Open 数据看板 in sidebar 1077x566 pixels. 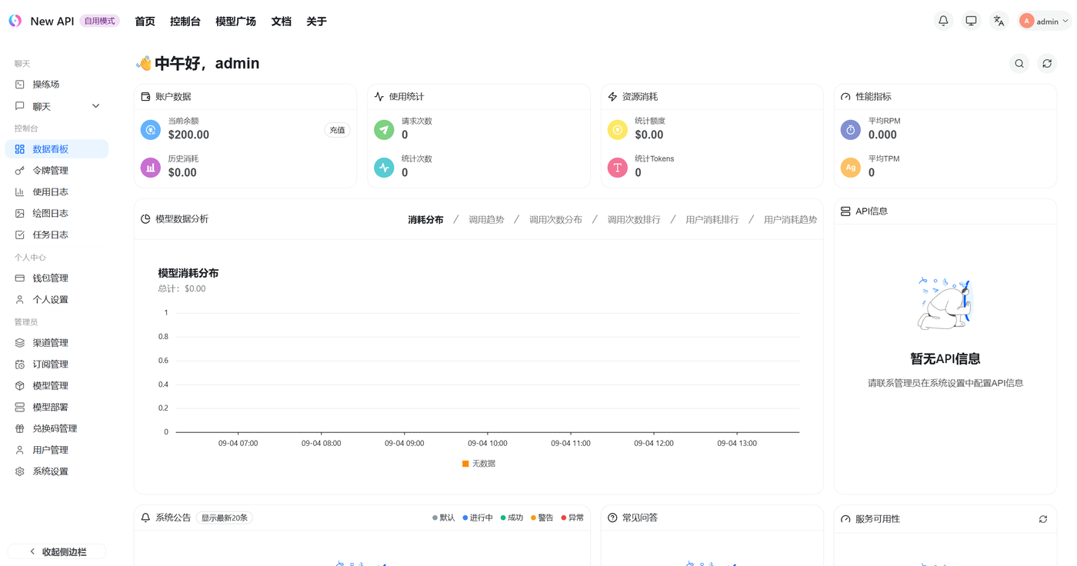(57, 149)
